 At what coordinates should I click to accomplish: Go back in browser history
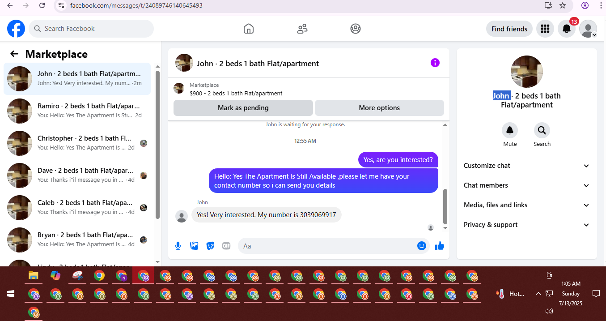coord(10,5)
